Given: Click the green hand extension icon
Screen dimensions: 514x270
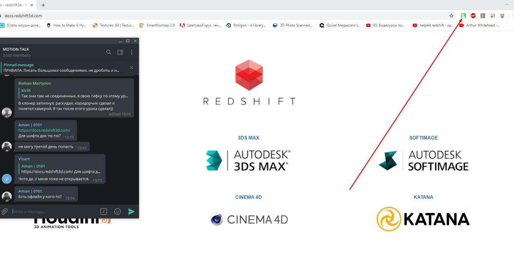Looking at the screenshot, I should pos(463,16).
